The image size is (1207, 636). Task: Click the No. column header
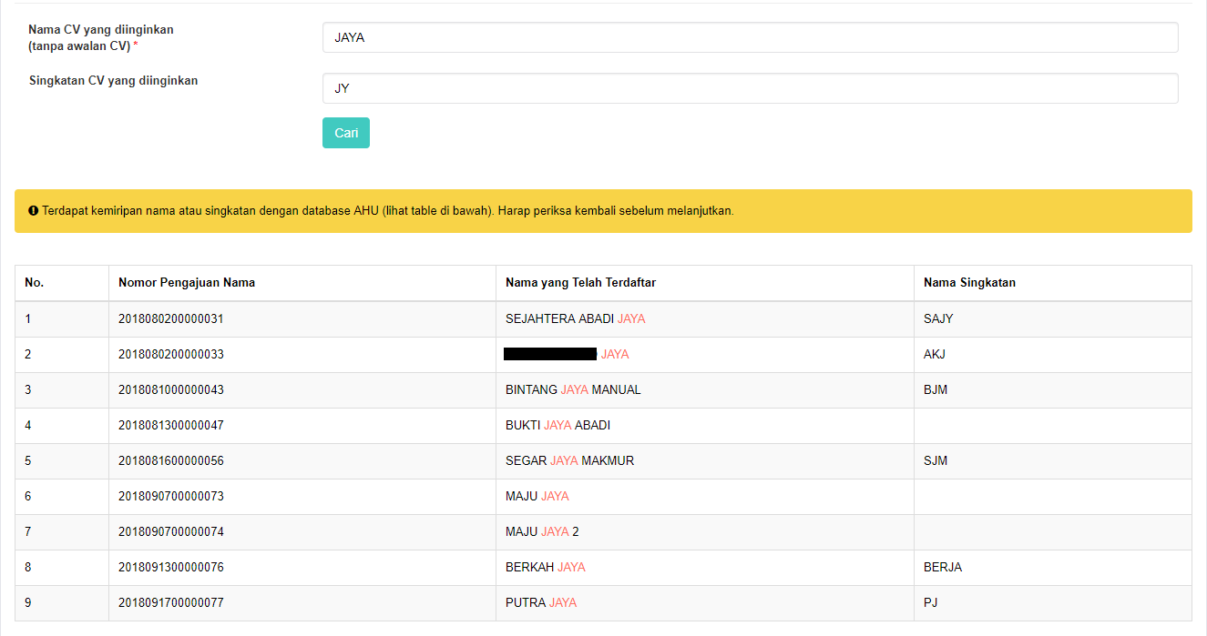coord(35,283)
